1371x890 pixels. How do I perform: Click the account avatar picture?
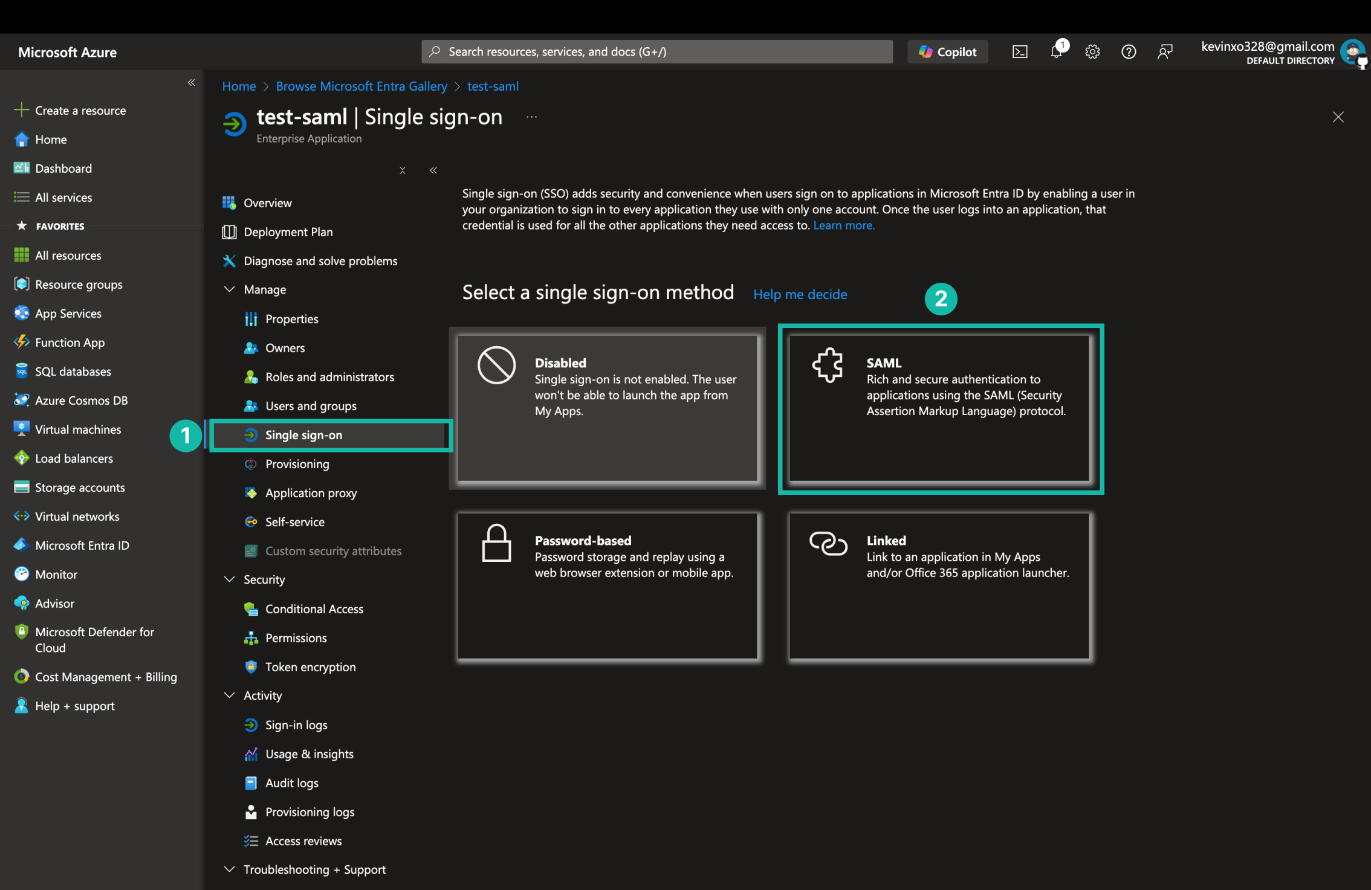tap(1352, 52)
